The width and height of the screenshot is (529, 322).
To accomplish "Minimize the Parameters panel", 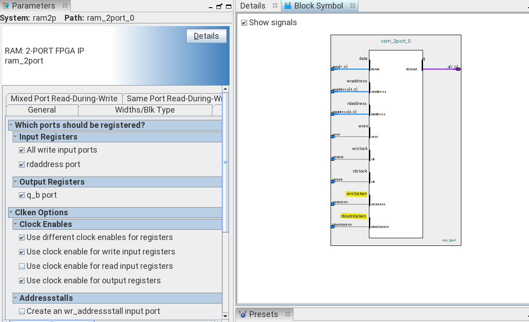I will (x=210, y=6).
